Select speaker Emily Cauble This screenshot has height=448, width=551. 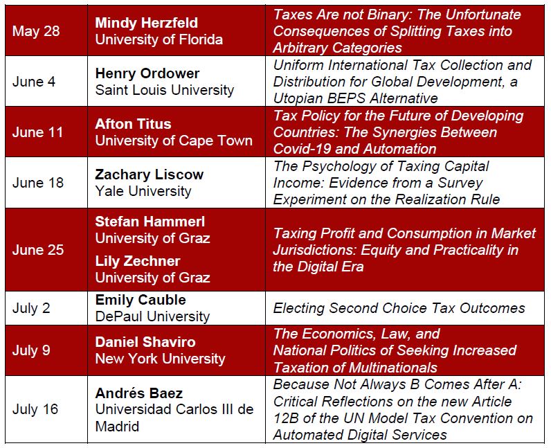coord(139,301)
